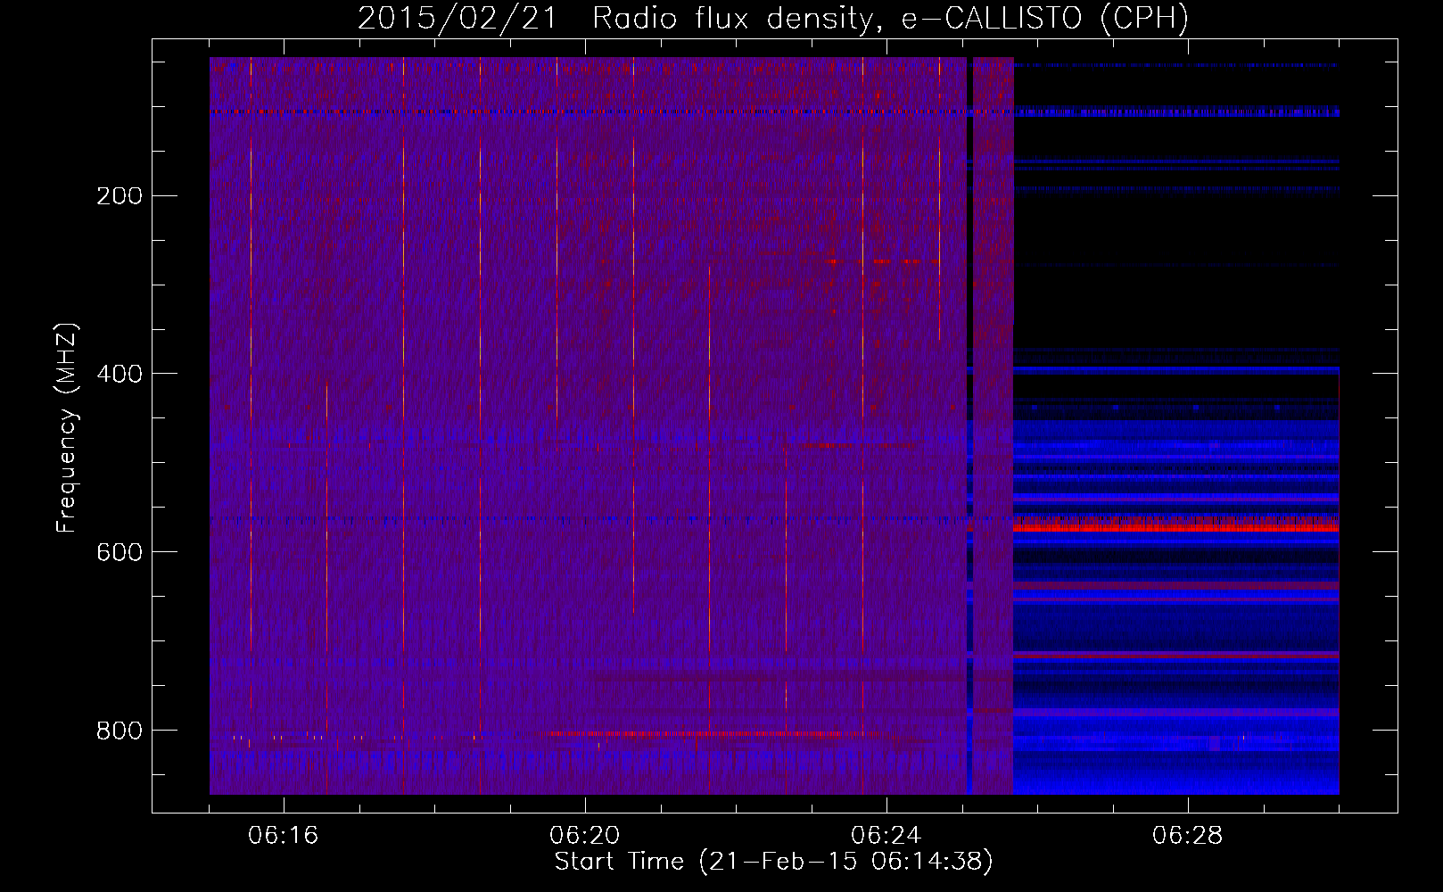
Task: Select the "06:20" time tick label
Action: pyautogui.click(x=585, y=836)
